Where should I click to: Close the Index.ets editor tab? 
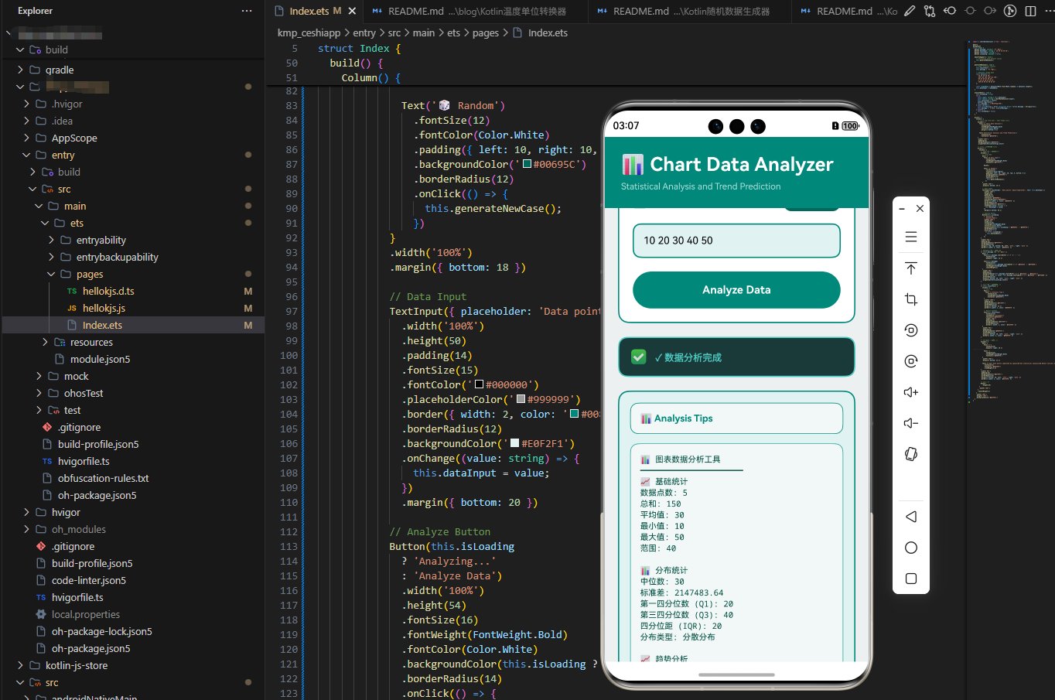tap(352, 11)
